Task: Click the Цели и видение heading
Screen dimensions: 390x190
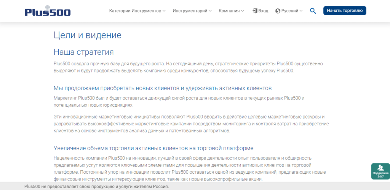Action: click(x=88, y=35)
